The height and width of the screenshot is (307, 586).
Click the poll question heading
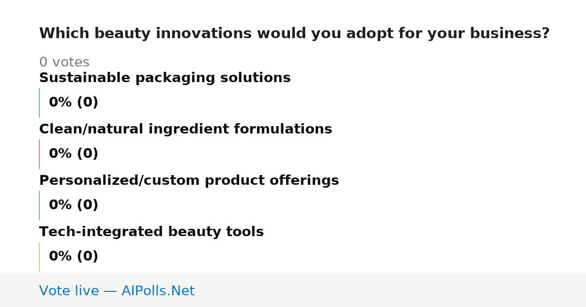(294, 34)
